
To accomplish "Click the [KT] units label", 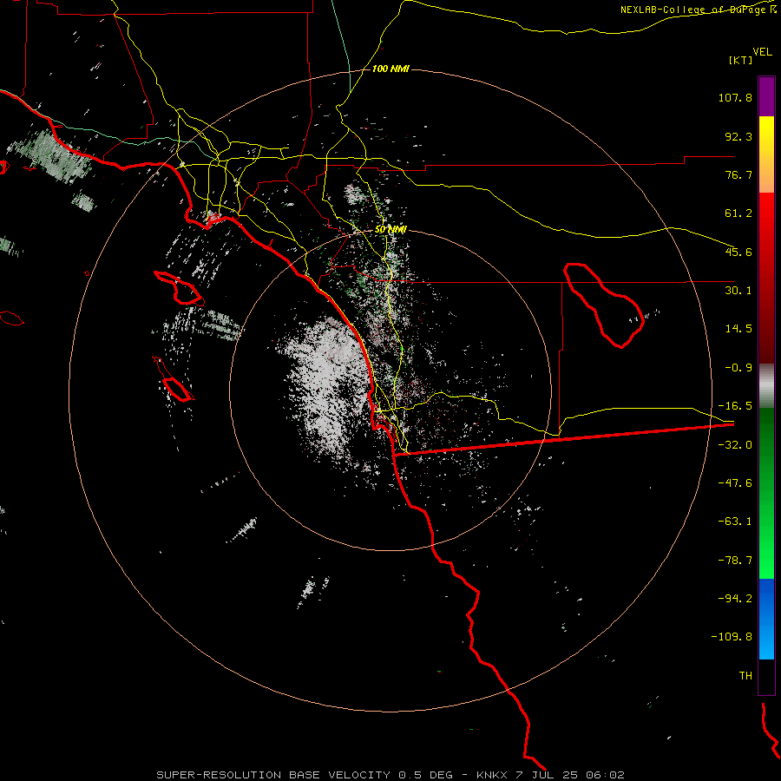I will tap(741, 60).
